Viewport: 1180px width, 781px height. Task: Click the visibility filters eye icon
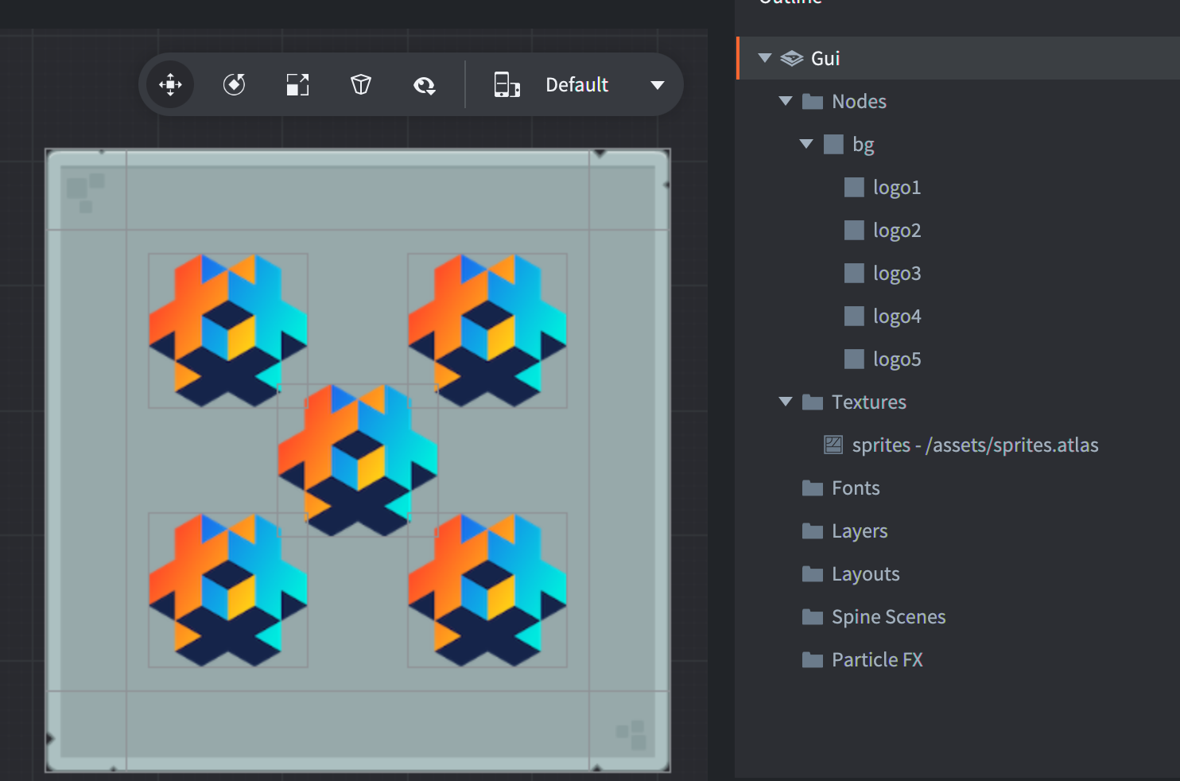[x=425, y=85]
